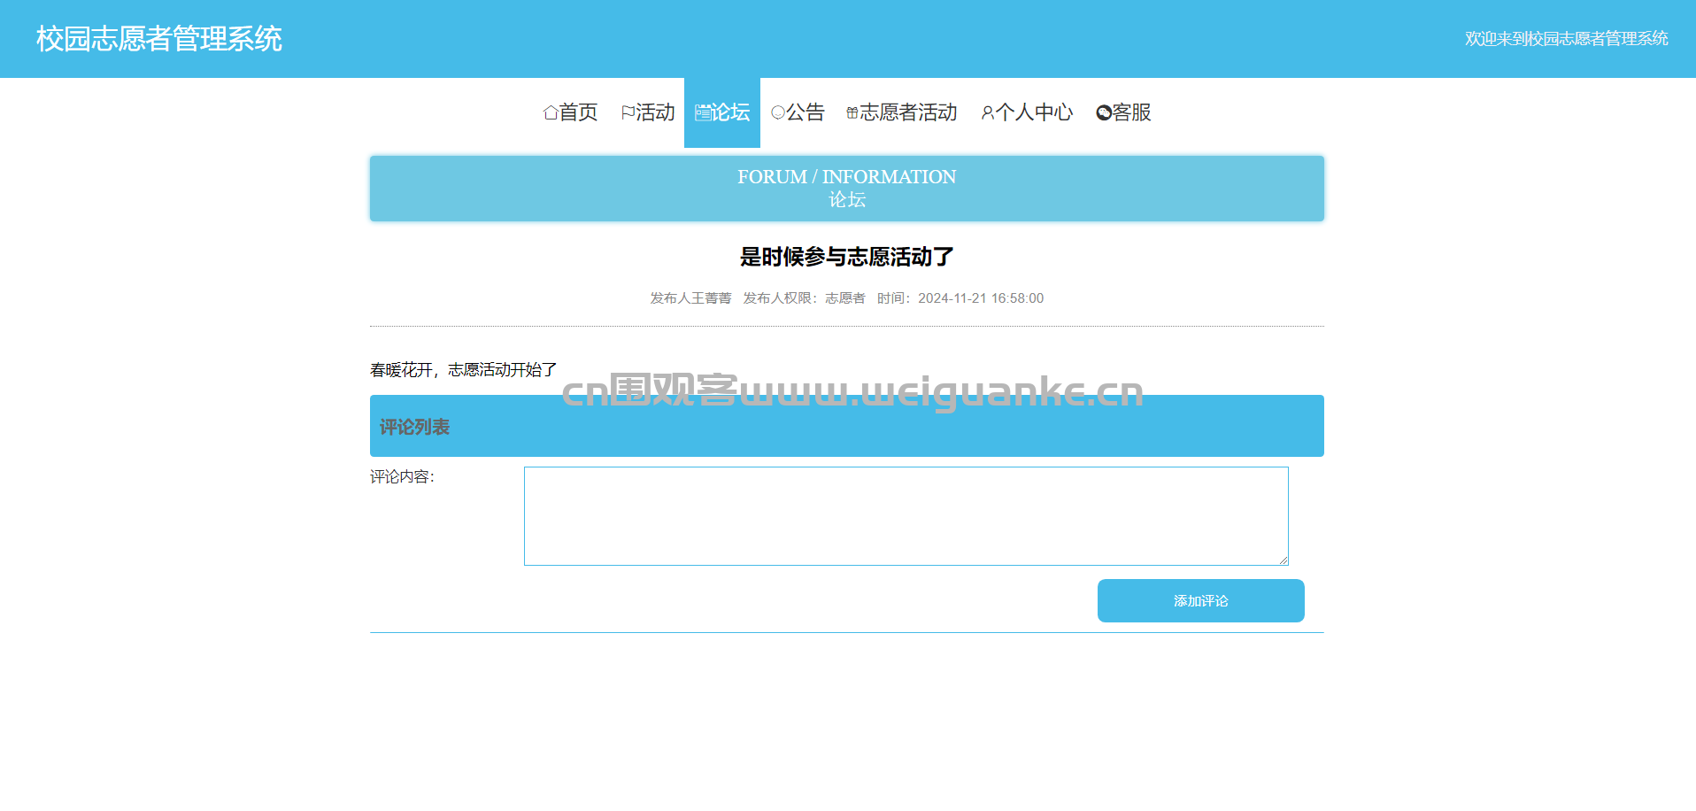
Task: Click the post body 春暖花开，志愿活动开始了
Action: (464, 370)
